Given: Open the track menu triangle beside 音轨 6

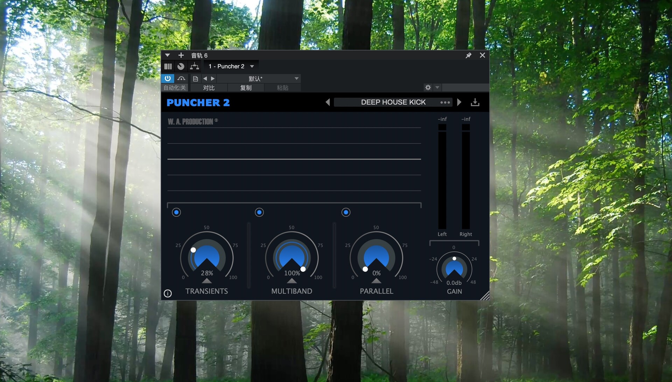Looking at the screenshot, I should point(167,55).
